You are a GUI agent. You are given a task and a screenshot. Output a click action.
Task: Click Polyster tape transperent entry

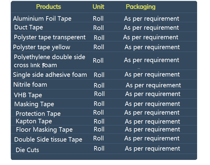(50, 37)
